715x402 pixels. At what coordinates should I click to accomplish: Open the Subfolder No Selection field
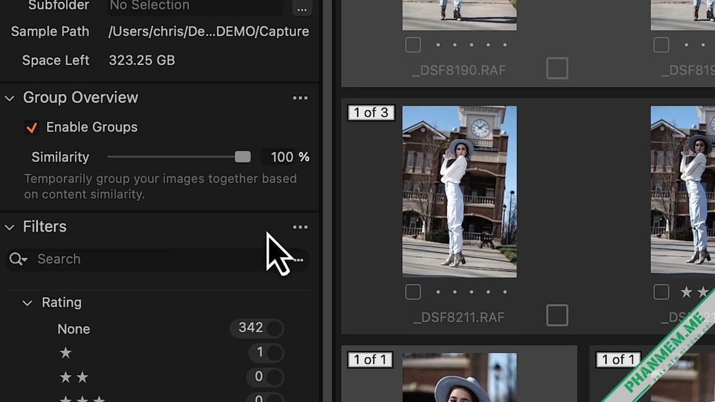pos(196,7)
